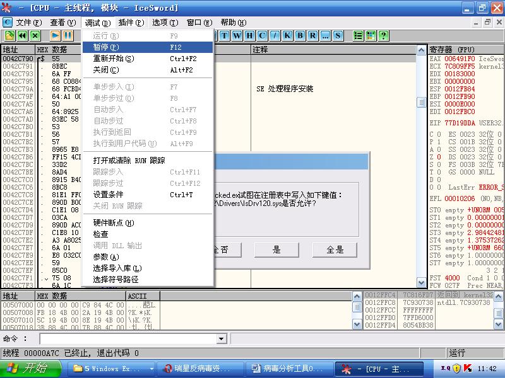The height and width of the screenshot is (378, 505).
Task: Open the 文件(F) menu
Action: 28,23
